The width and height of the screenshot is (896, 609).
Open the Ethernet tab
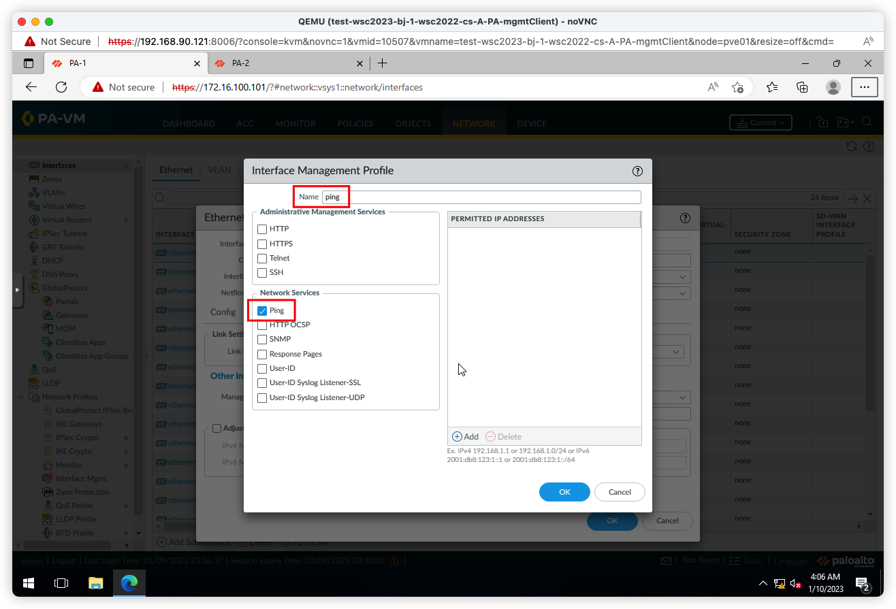click(176, 169)
